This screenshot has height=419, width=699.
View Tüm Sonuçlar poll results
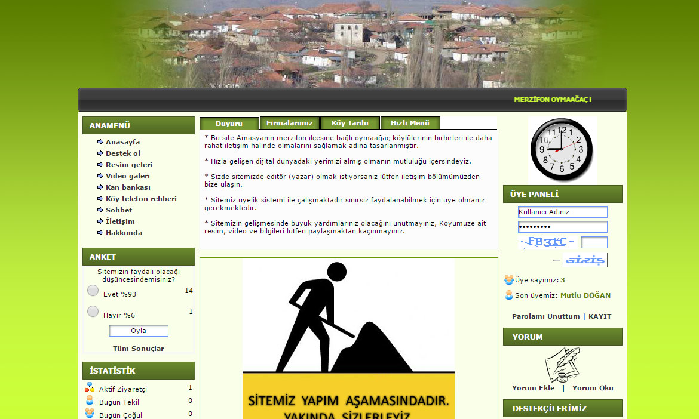coord(138,349)
